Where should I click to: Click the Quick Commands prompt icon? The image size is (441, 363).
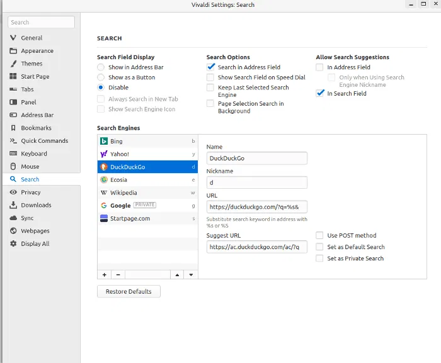point(13,140)
